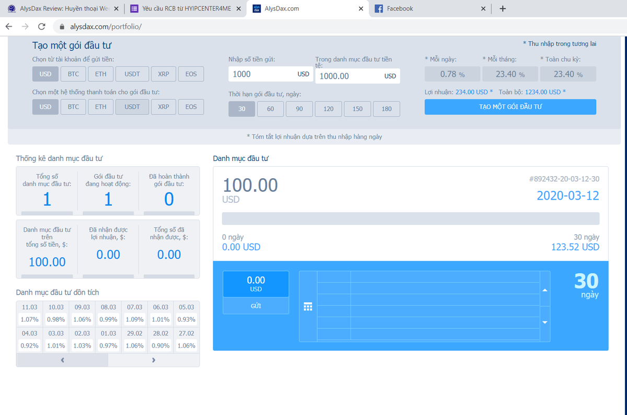627x415 pixels.
Task: Set investment term to 90 days
Action: (299, 109)
